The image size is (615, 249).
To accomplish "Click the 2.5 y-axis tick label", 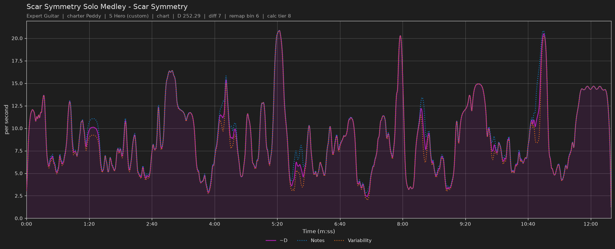I will [19, 196].
